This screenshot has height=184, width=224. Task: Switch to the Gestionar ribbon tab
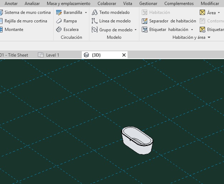[148, 4]
